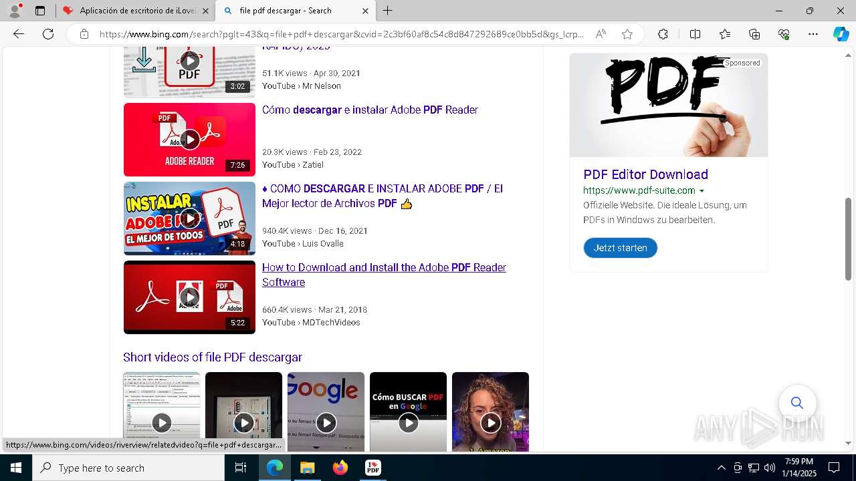Play the Instalar Adobe 4:18 video thumbnail
This screenshot has width=856, height=481.
(189, 218)
